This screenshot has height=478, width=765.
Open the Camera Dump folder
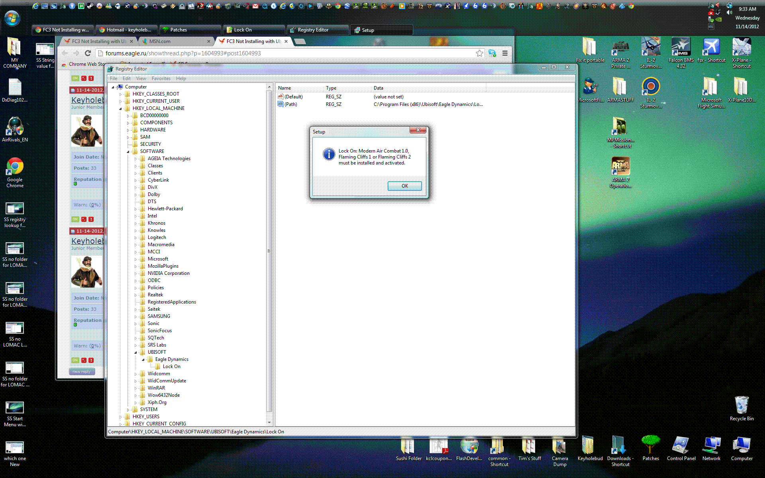point(560,452)
